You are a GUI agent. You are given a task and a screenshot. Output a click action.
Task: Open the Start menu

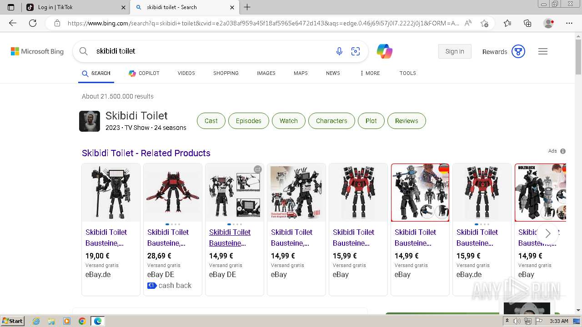12,321
